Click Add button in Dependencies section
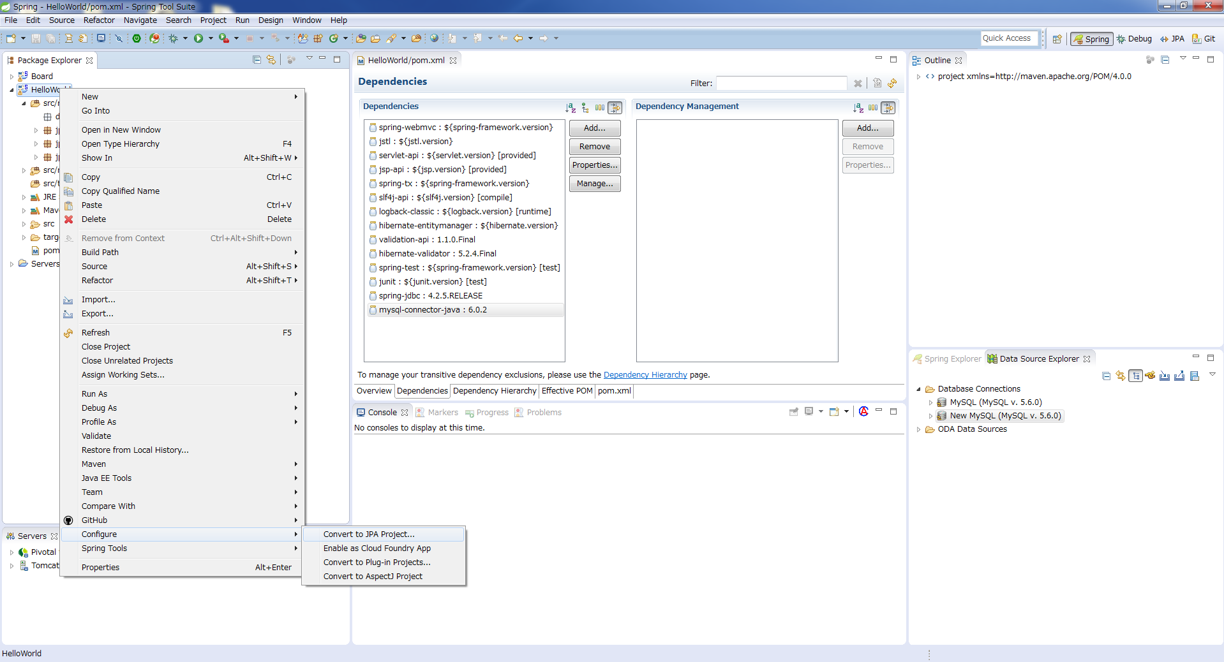The image size is (1224, 662). [594, 128]
